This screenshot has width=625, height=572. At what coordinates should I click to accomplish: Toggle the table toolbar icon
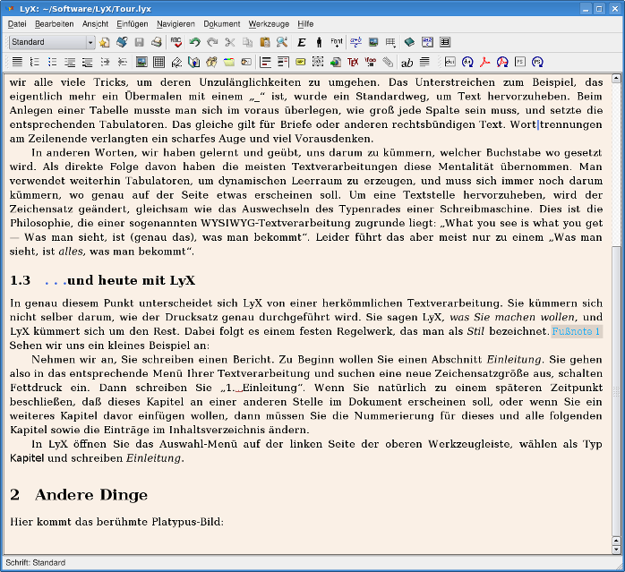(445, 42)
